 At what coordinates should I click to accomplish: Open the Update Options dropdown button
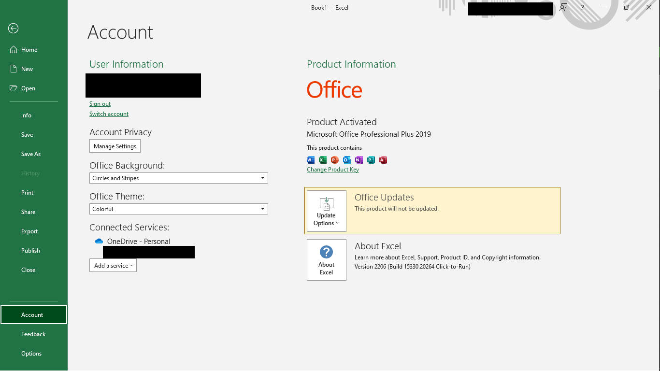327,211
